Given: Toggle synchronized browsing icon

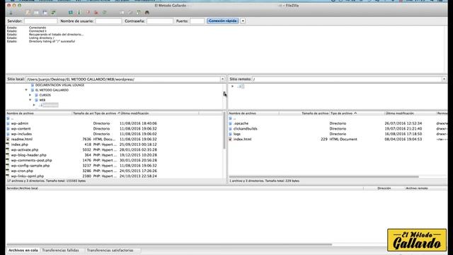Looking at the screenshot, I should (139, 13).
